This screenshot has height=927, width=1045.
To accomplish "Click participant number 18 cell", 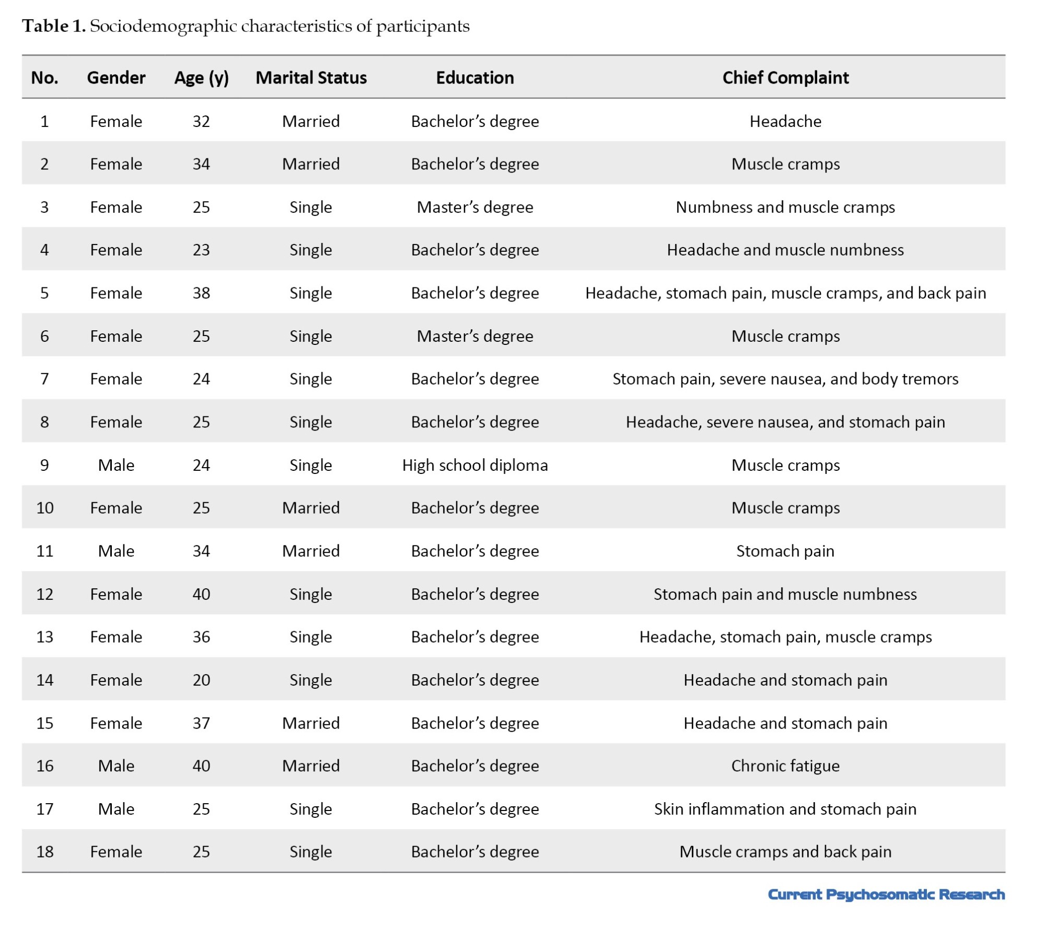I will click(x=44, y=852).
